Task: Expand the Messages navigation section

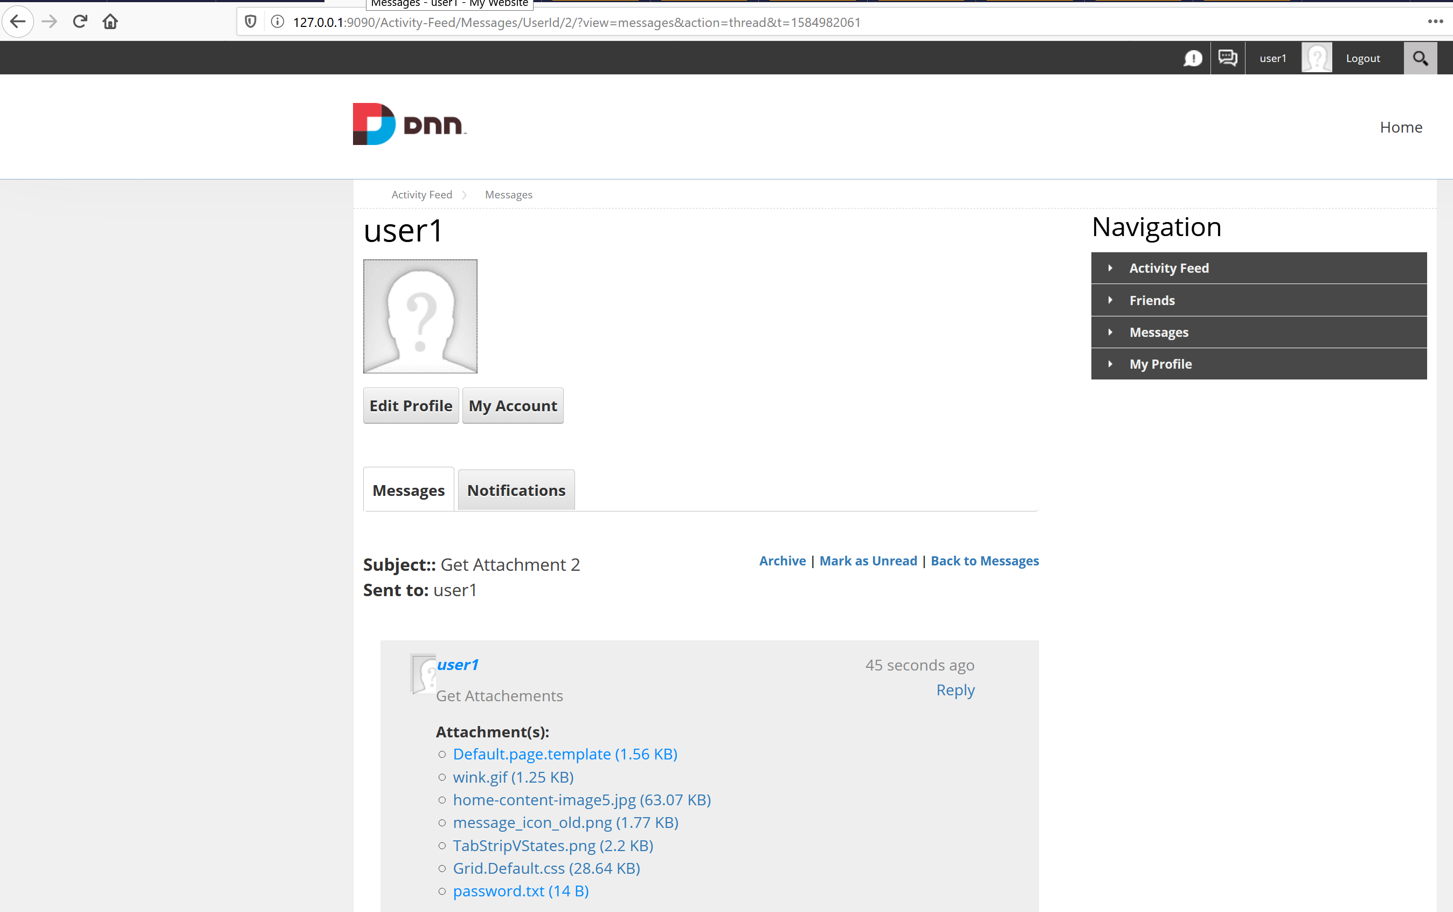Action: (1159, 331)
